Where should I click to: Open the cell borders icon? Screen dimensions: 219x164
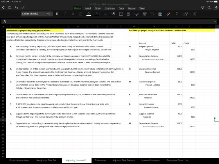click(81, 14)
